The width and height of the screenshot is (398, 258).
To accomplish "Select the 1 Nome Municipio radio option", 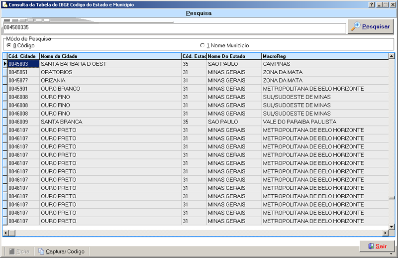I will 202,45.
